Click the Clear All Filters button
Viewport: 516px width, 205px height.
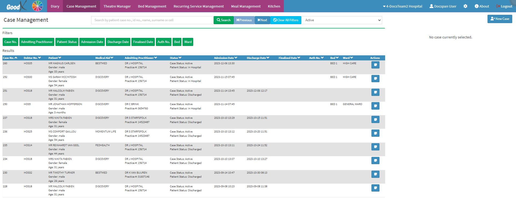point(286,20)
